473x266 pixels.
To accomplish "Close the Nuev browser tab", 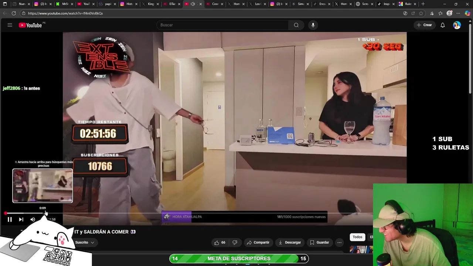I will pyautogui.click(x=29, y=4).
